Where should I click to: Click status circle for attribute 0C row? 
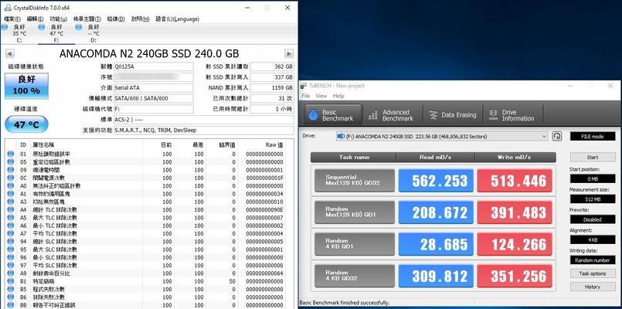[x=10, y=178]
